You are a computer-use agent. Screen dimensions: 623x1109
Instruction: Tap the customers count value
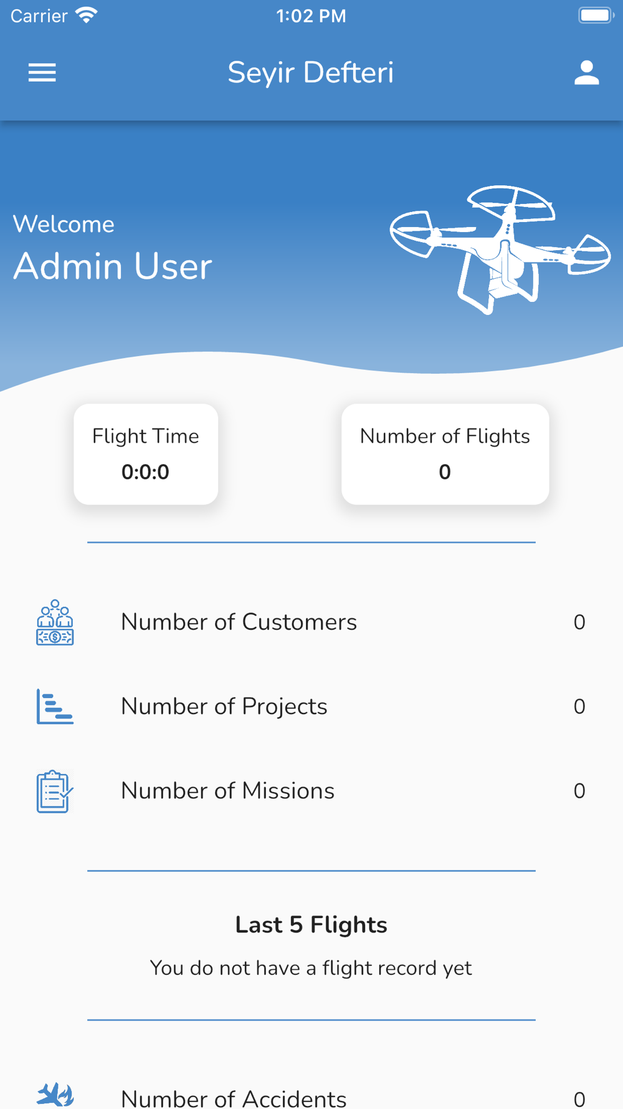(579, 622)
